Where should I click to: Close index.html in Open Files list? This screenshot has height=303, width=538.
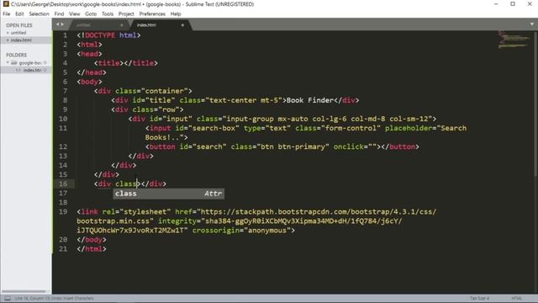[x=8, y=40]
